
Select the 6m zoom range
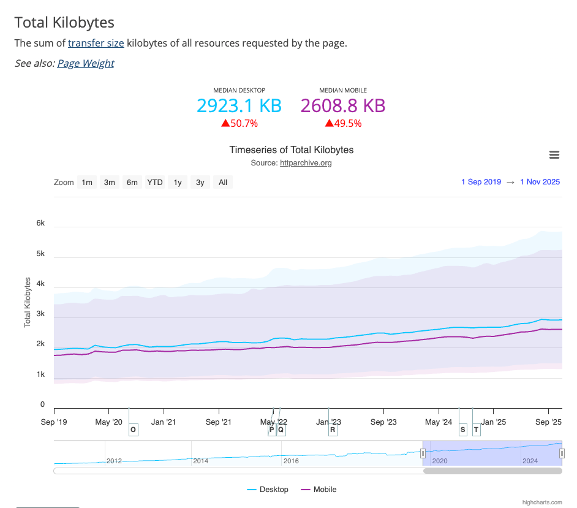(x=132, y=182)
